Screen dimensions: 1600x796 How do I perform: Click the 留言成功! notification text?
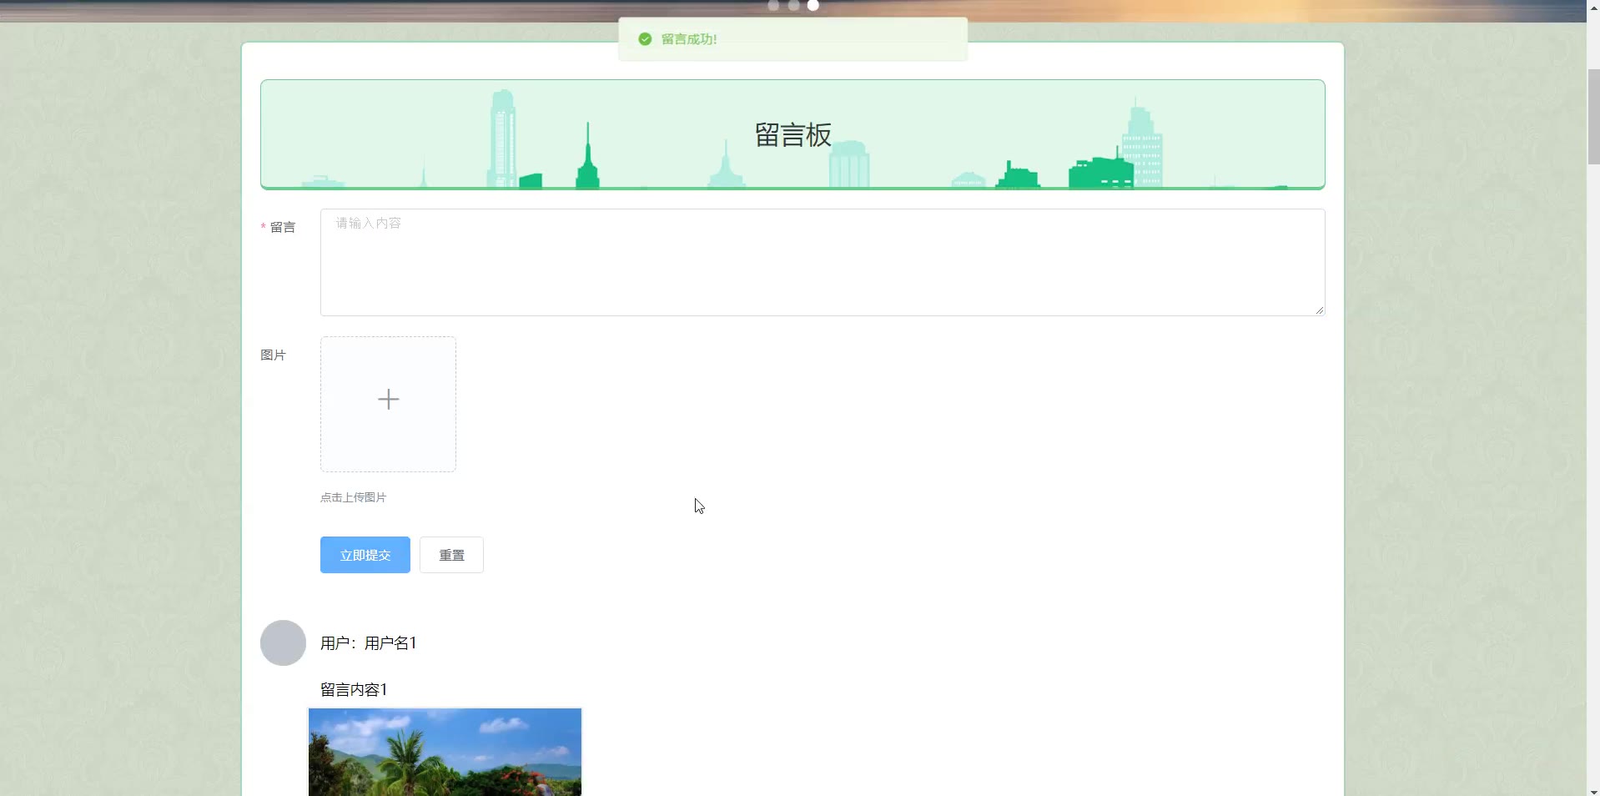(x=689, y=39)
